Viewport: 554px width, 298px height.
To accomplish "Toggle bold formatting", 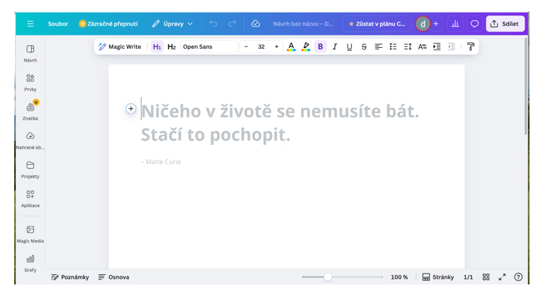I will [x=321, y=47].
